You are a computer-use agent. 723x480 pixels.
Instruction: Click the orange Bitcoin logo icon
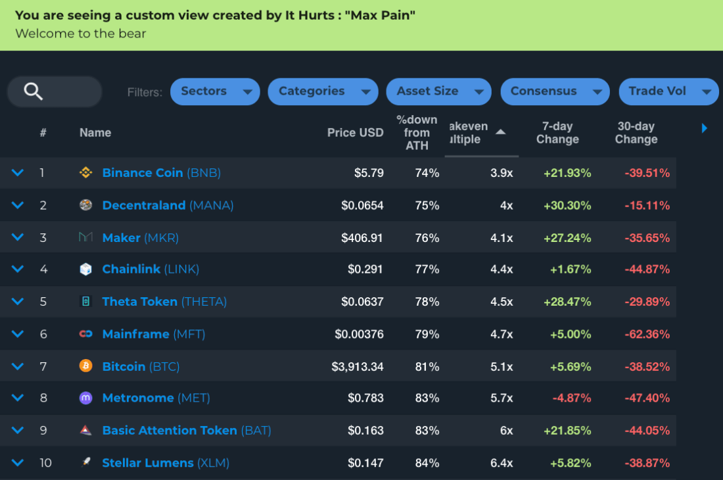point(85,366)
